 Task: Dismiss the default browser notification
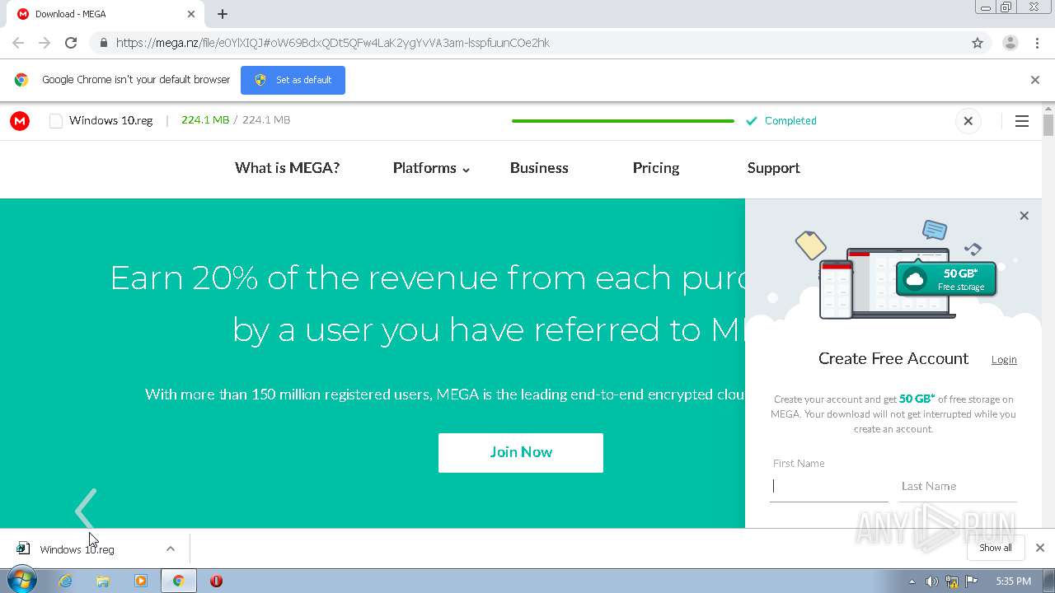1035,80
